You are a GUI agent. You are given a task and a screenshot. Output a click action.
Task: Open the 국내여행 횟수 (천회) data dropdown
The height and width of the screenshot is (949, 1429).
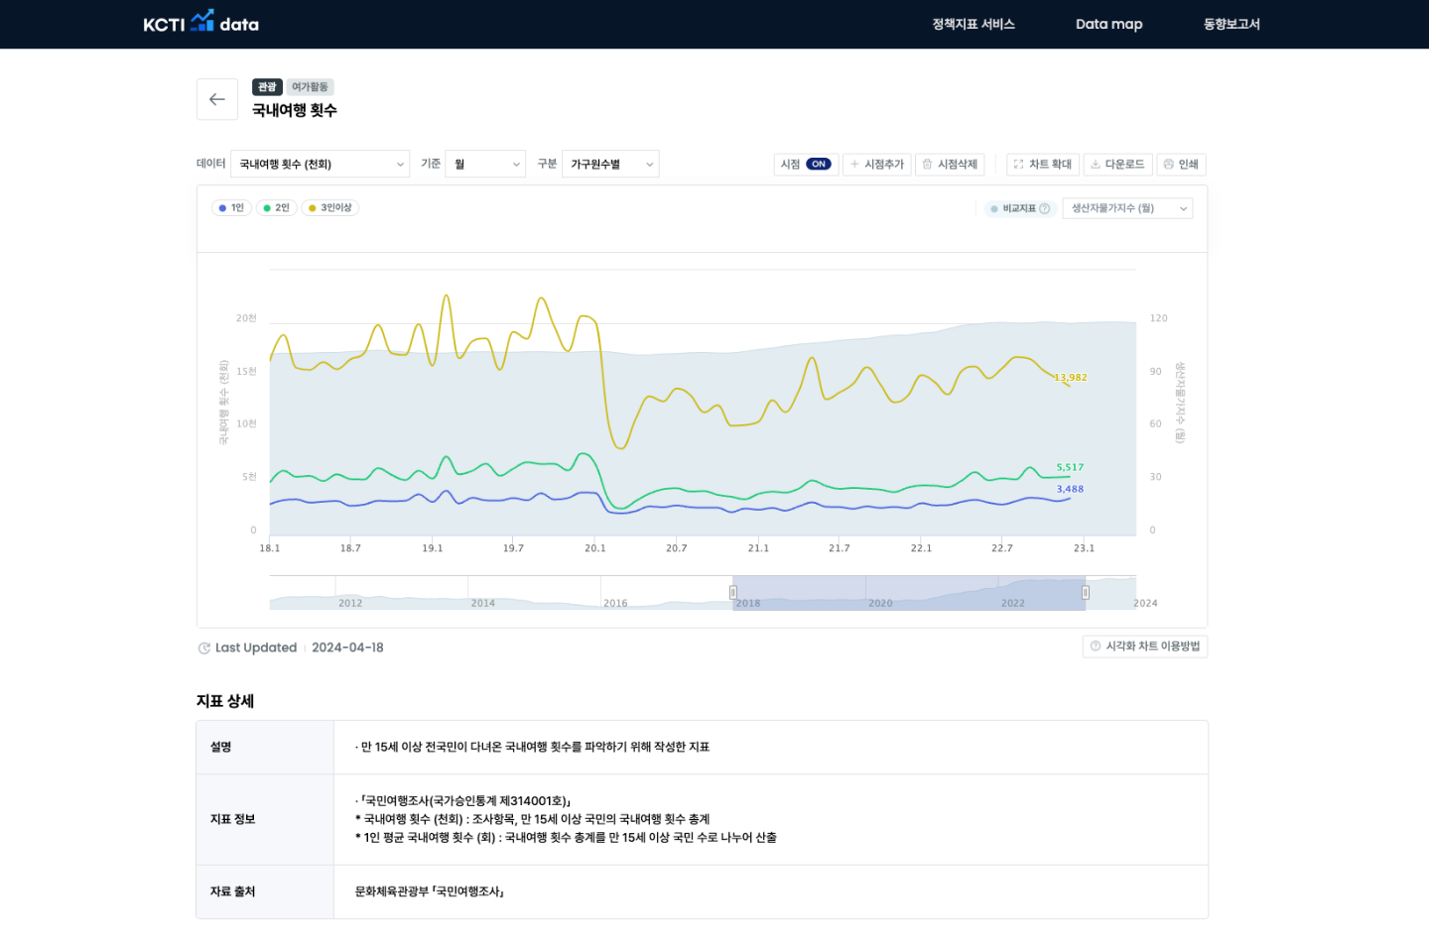pyautogui.click(x=320, y=165)
